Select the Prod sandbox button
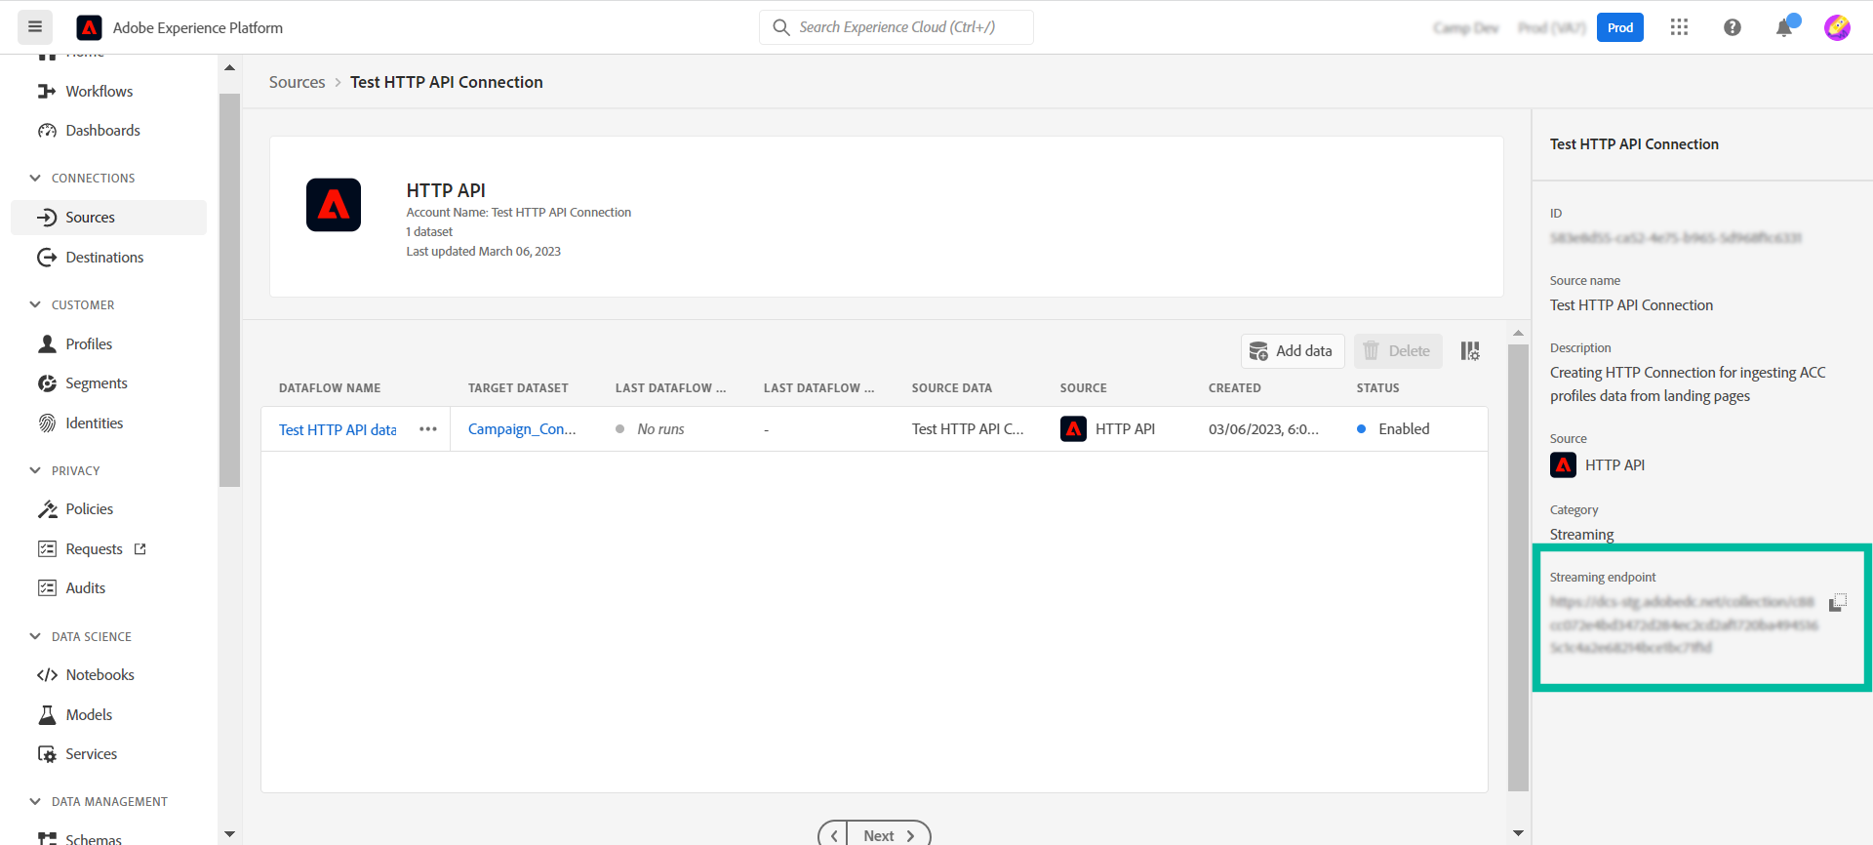 [x=1619, y=27]
